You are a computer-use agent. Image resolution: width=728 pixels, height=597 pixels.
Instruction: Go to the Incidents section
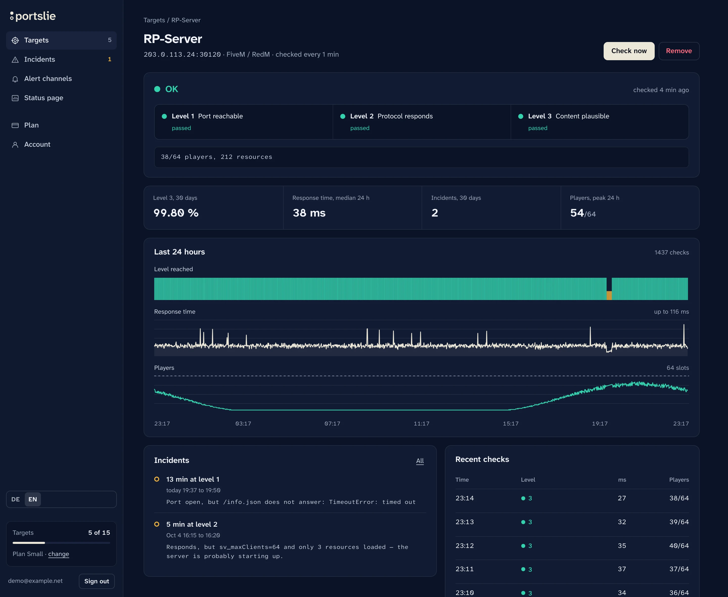click(x=61, y=59)
